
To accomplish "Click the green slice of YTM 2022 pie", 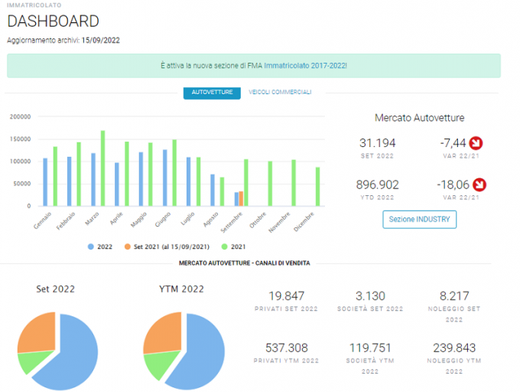I will (161, 364).
